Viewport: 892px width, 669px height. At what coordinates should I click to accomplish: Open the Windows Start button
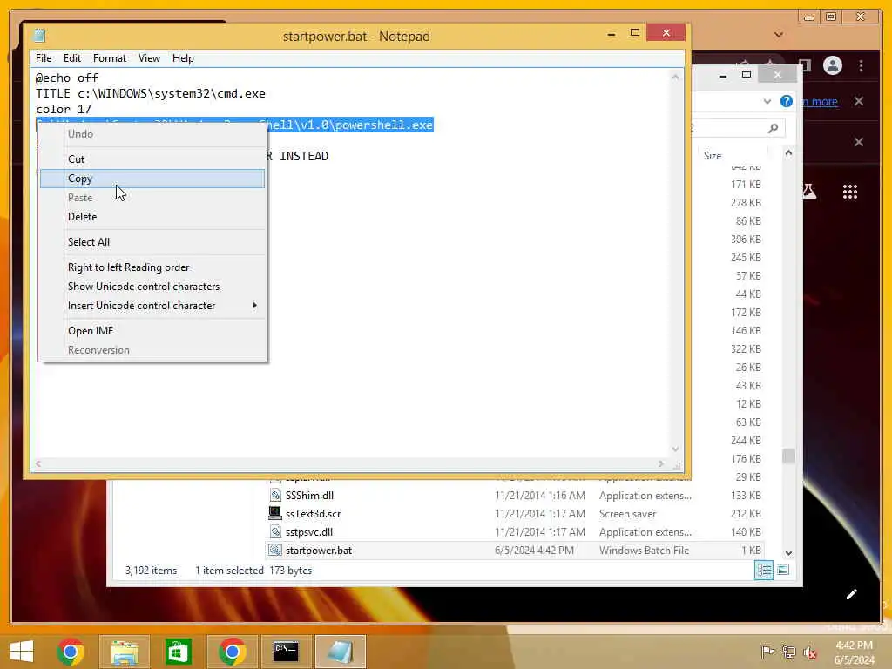pos(22,652)
